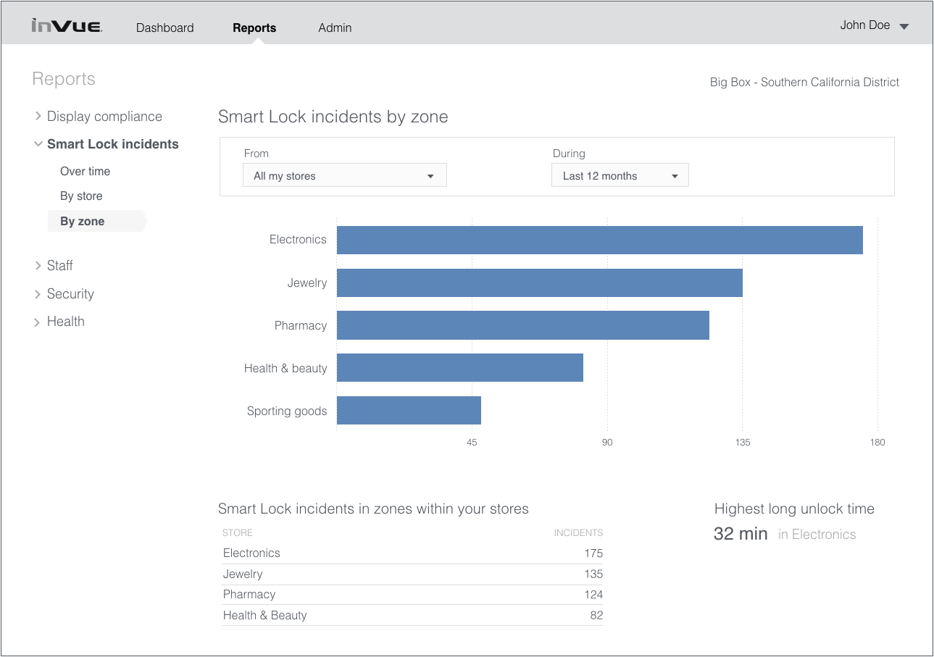Select the By zone report
934x657 pixels.
(x=96, y=222)
